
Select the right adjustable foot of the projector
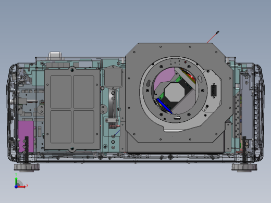[244, 167]
